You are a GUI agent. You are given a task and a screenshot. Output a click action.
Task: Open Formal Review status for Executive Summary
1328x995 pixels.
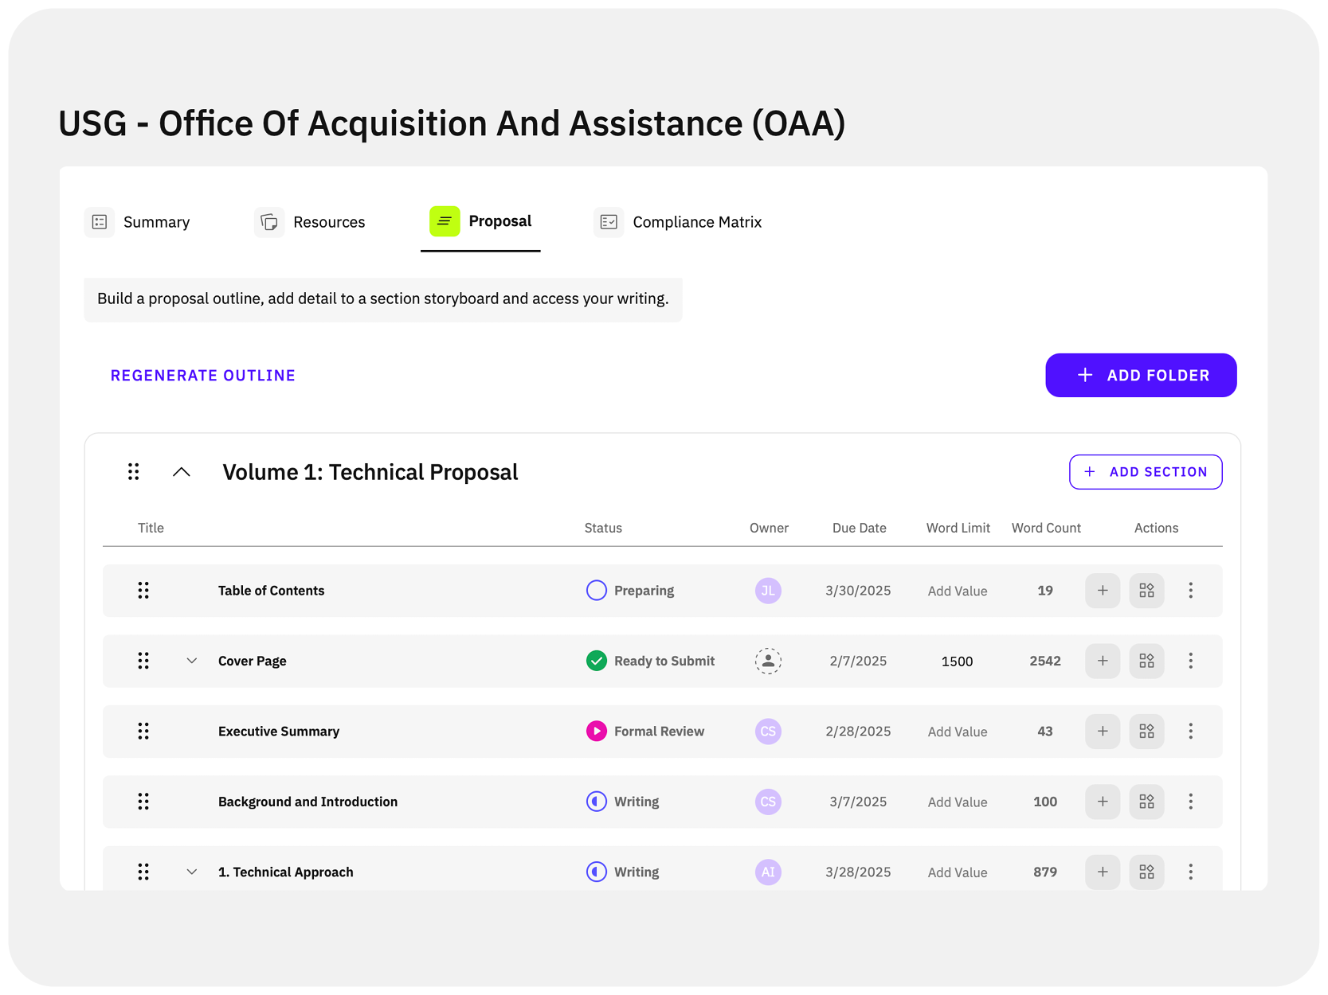point(645,732)
